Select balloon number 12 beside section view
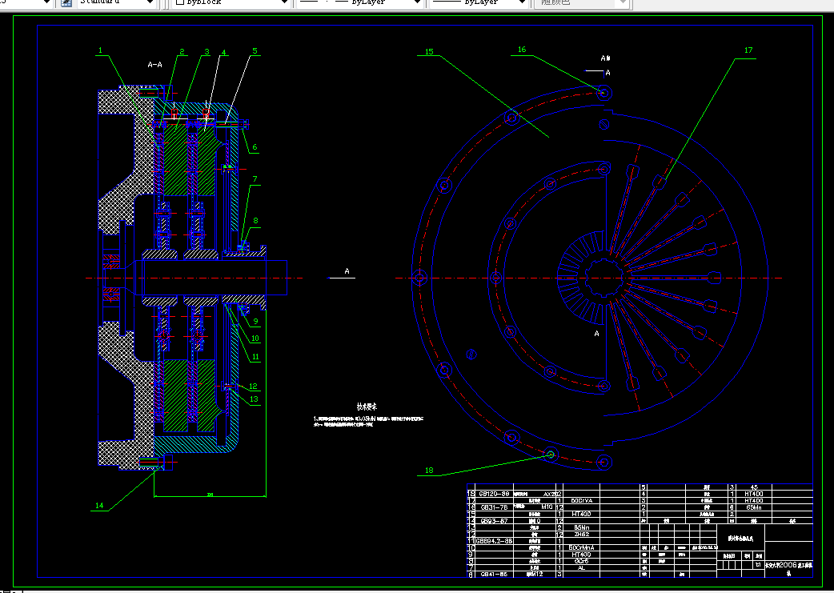Screen dimensions: 834x593 [253, 387]
